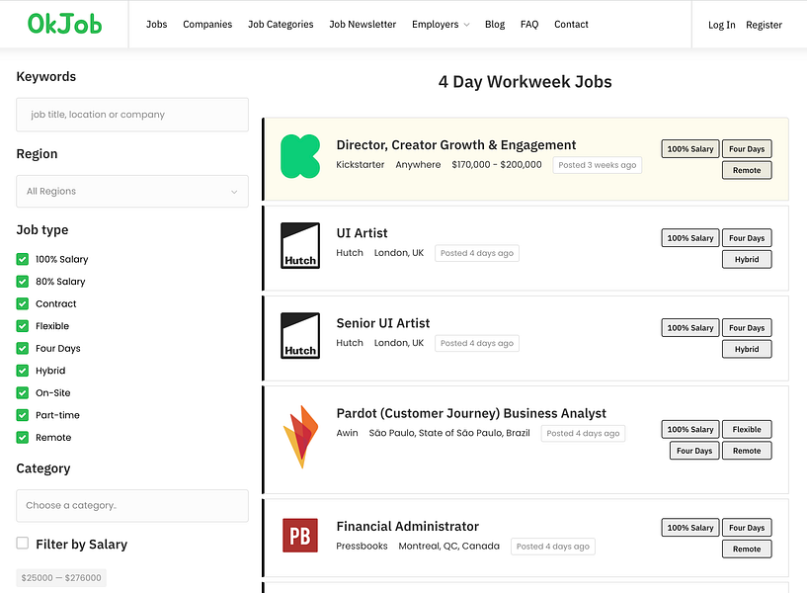
Task: Toggle the 80% Salary checkbox
Action: click(x=23, y=281)
